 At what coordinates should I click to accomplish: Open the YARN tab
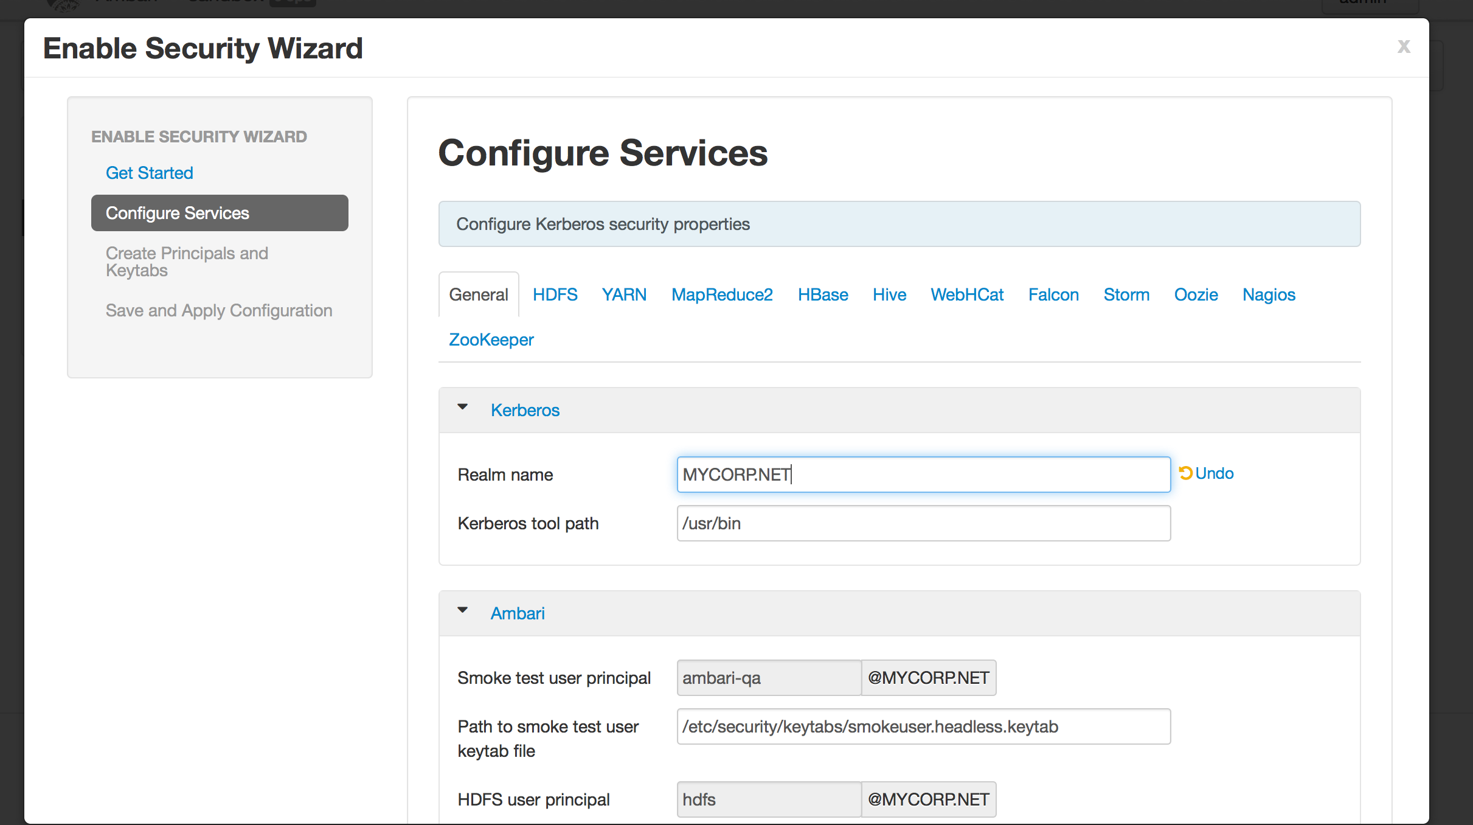coord(624,294)
